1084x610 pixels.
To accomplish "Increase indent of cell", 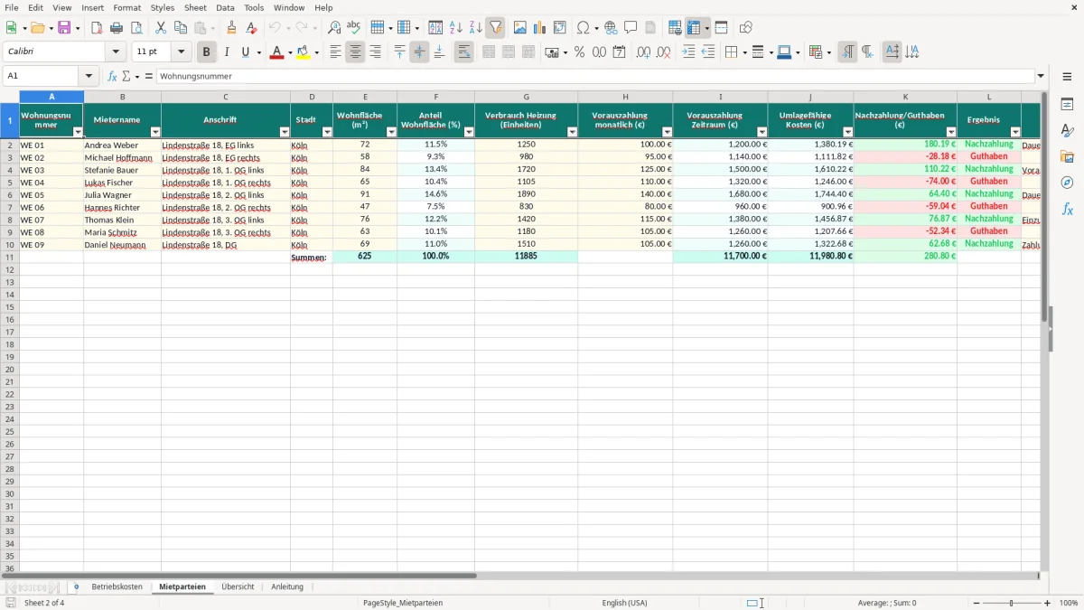I will point(688,52).
